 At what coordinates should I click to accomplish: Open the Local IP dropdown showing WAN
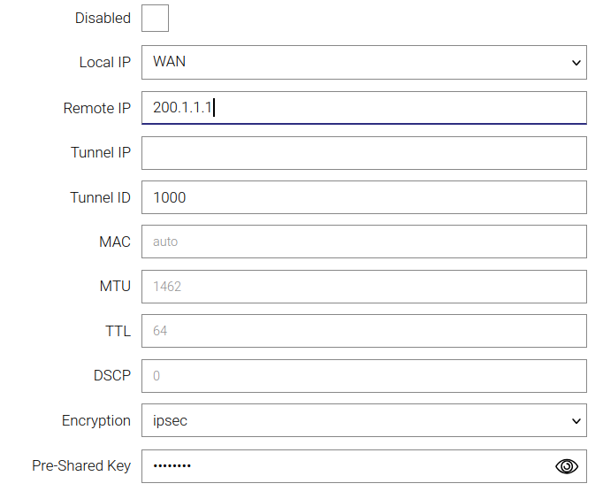pyautogui.click(x=363, y=63)
